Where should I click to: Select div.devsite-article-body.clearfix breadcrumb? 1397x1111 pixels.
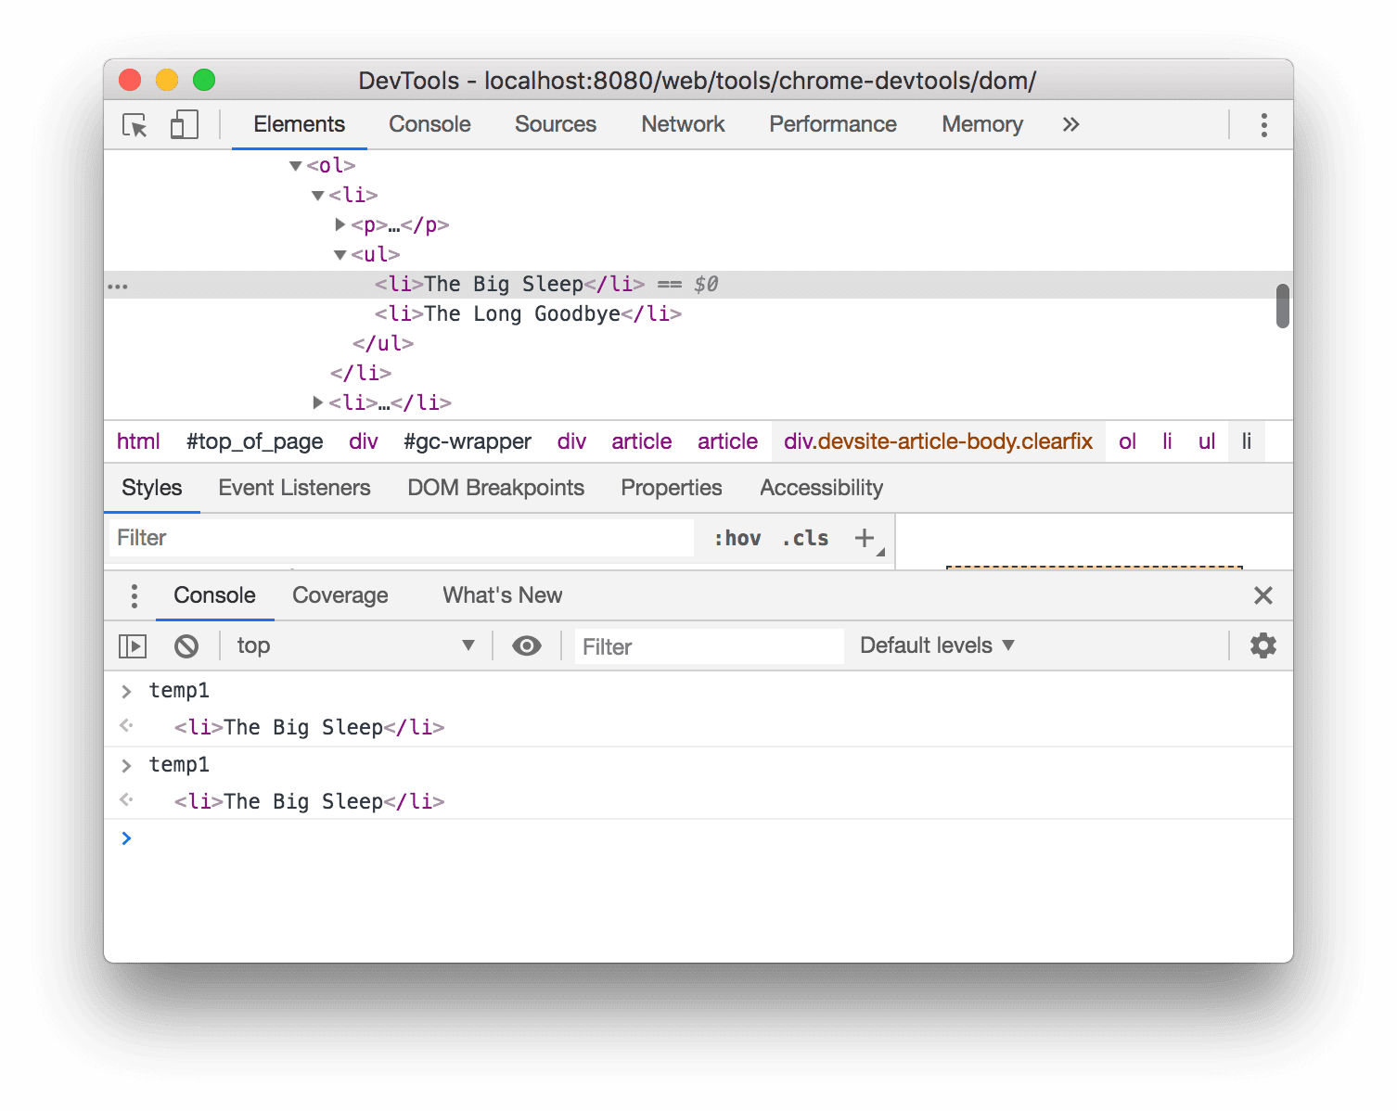click(938, 441)
